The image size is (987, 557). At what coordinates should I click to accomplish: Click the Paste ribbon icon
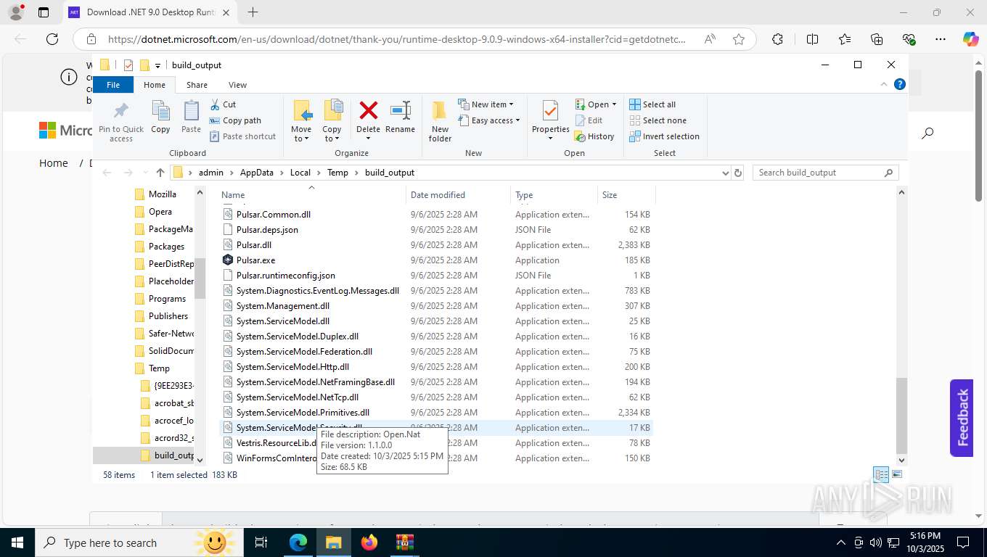pos(191,117)
